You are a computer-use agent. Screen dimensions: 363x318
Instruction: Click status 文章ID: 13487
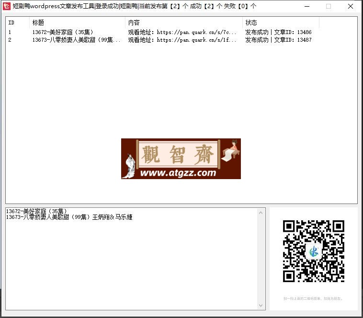pos(279,40)
